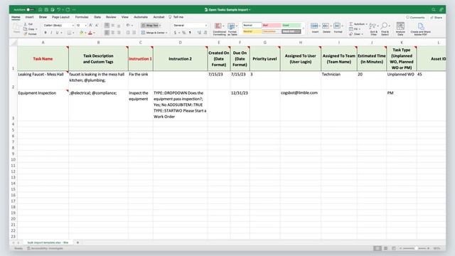Open the Insert ribbon tab
The height and width of the screenshot is (256, 455).
[x=29, y=17]
